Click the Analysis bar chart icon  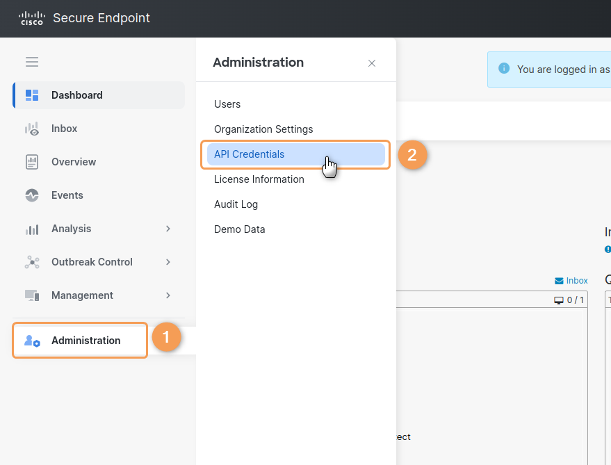click(x=32, y=229)
